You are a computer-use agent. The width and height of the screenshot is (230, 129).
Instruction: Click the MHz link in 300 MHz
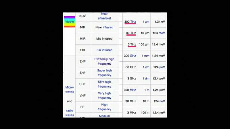click(133, 90)
